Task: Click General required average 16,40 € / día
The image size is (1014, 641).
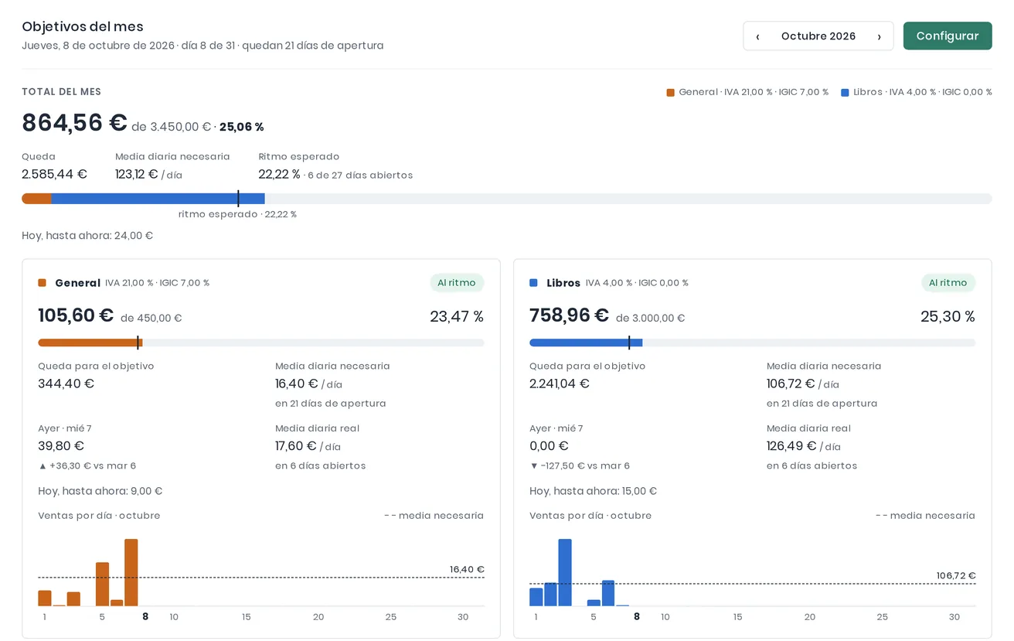Action: point(308,384)
